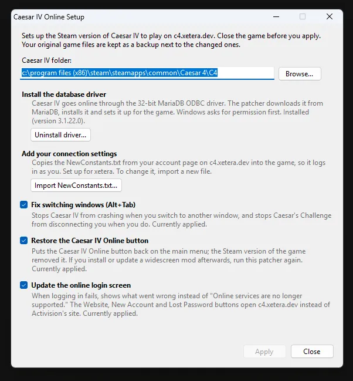353x381 pixels.
Task: Untick Fix switching windows (Alt+Tab) checkbox
Action: pyautogui.click(x=24, y=205)
